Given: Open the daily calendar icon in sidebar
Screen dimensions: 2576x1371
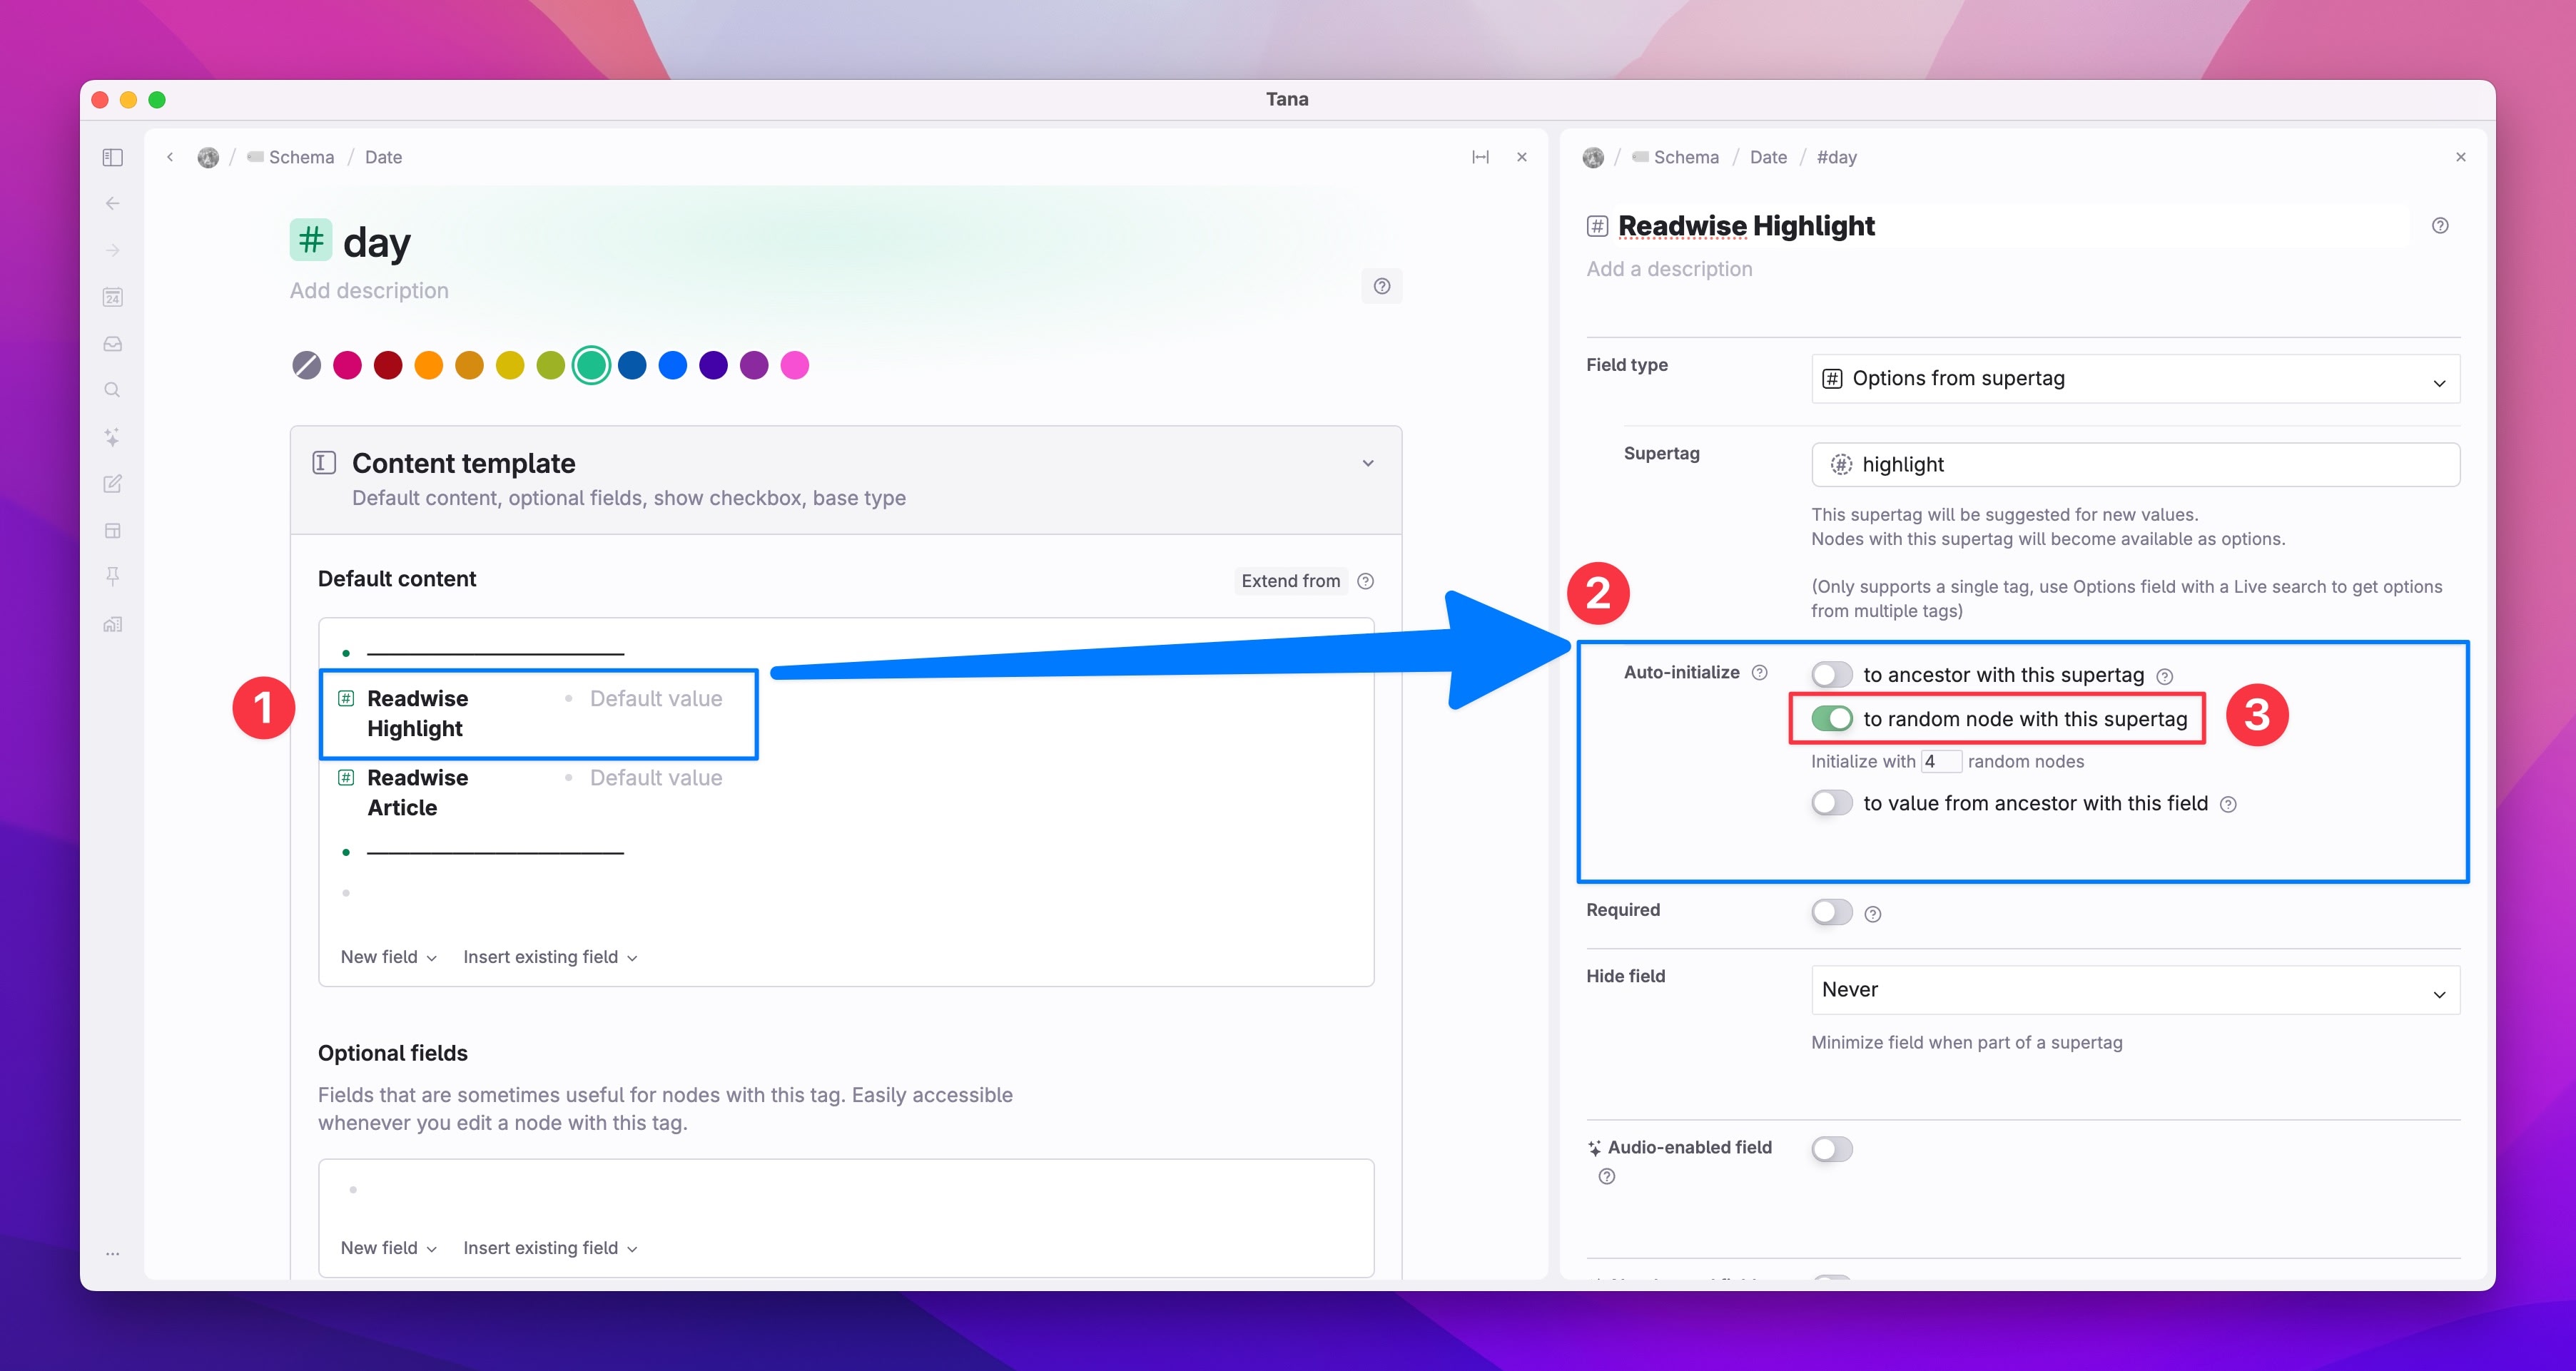Looking at the screenshot, I should (x=113, y=297).
